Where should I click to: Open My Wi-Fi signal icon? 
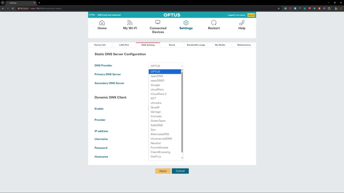(x=130, y=23)
